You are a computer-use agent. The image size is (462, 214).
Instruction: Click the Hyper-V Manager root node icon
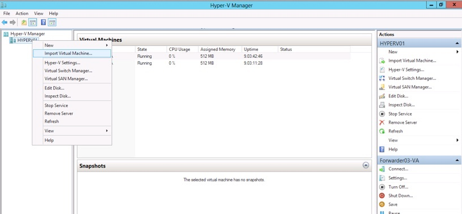pyautogui.click(x=6, y=34)
